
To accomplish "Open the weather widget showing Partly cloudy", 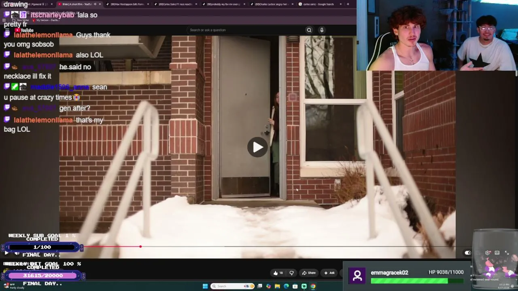I will pyautogui.click(x=13, y=286).
